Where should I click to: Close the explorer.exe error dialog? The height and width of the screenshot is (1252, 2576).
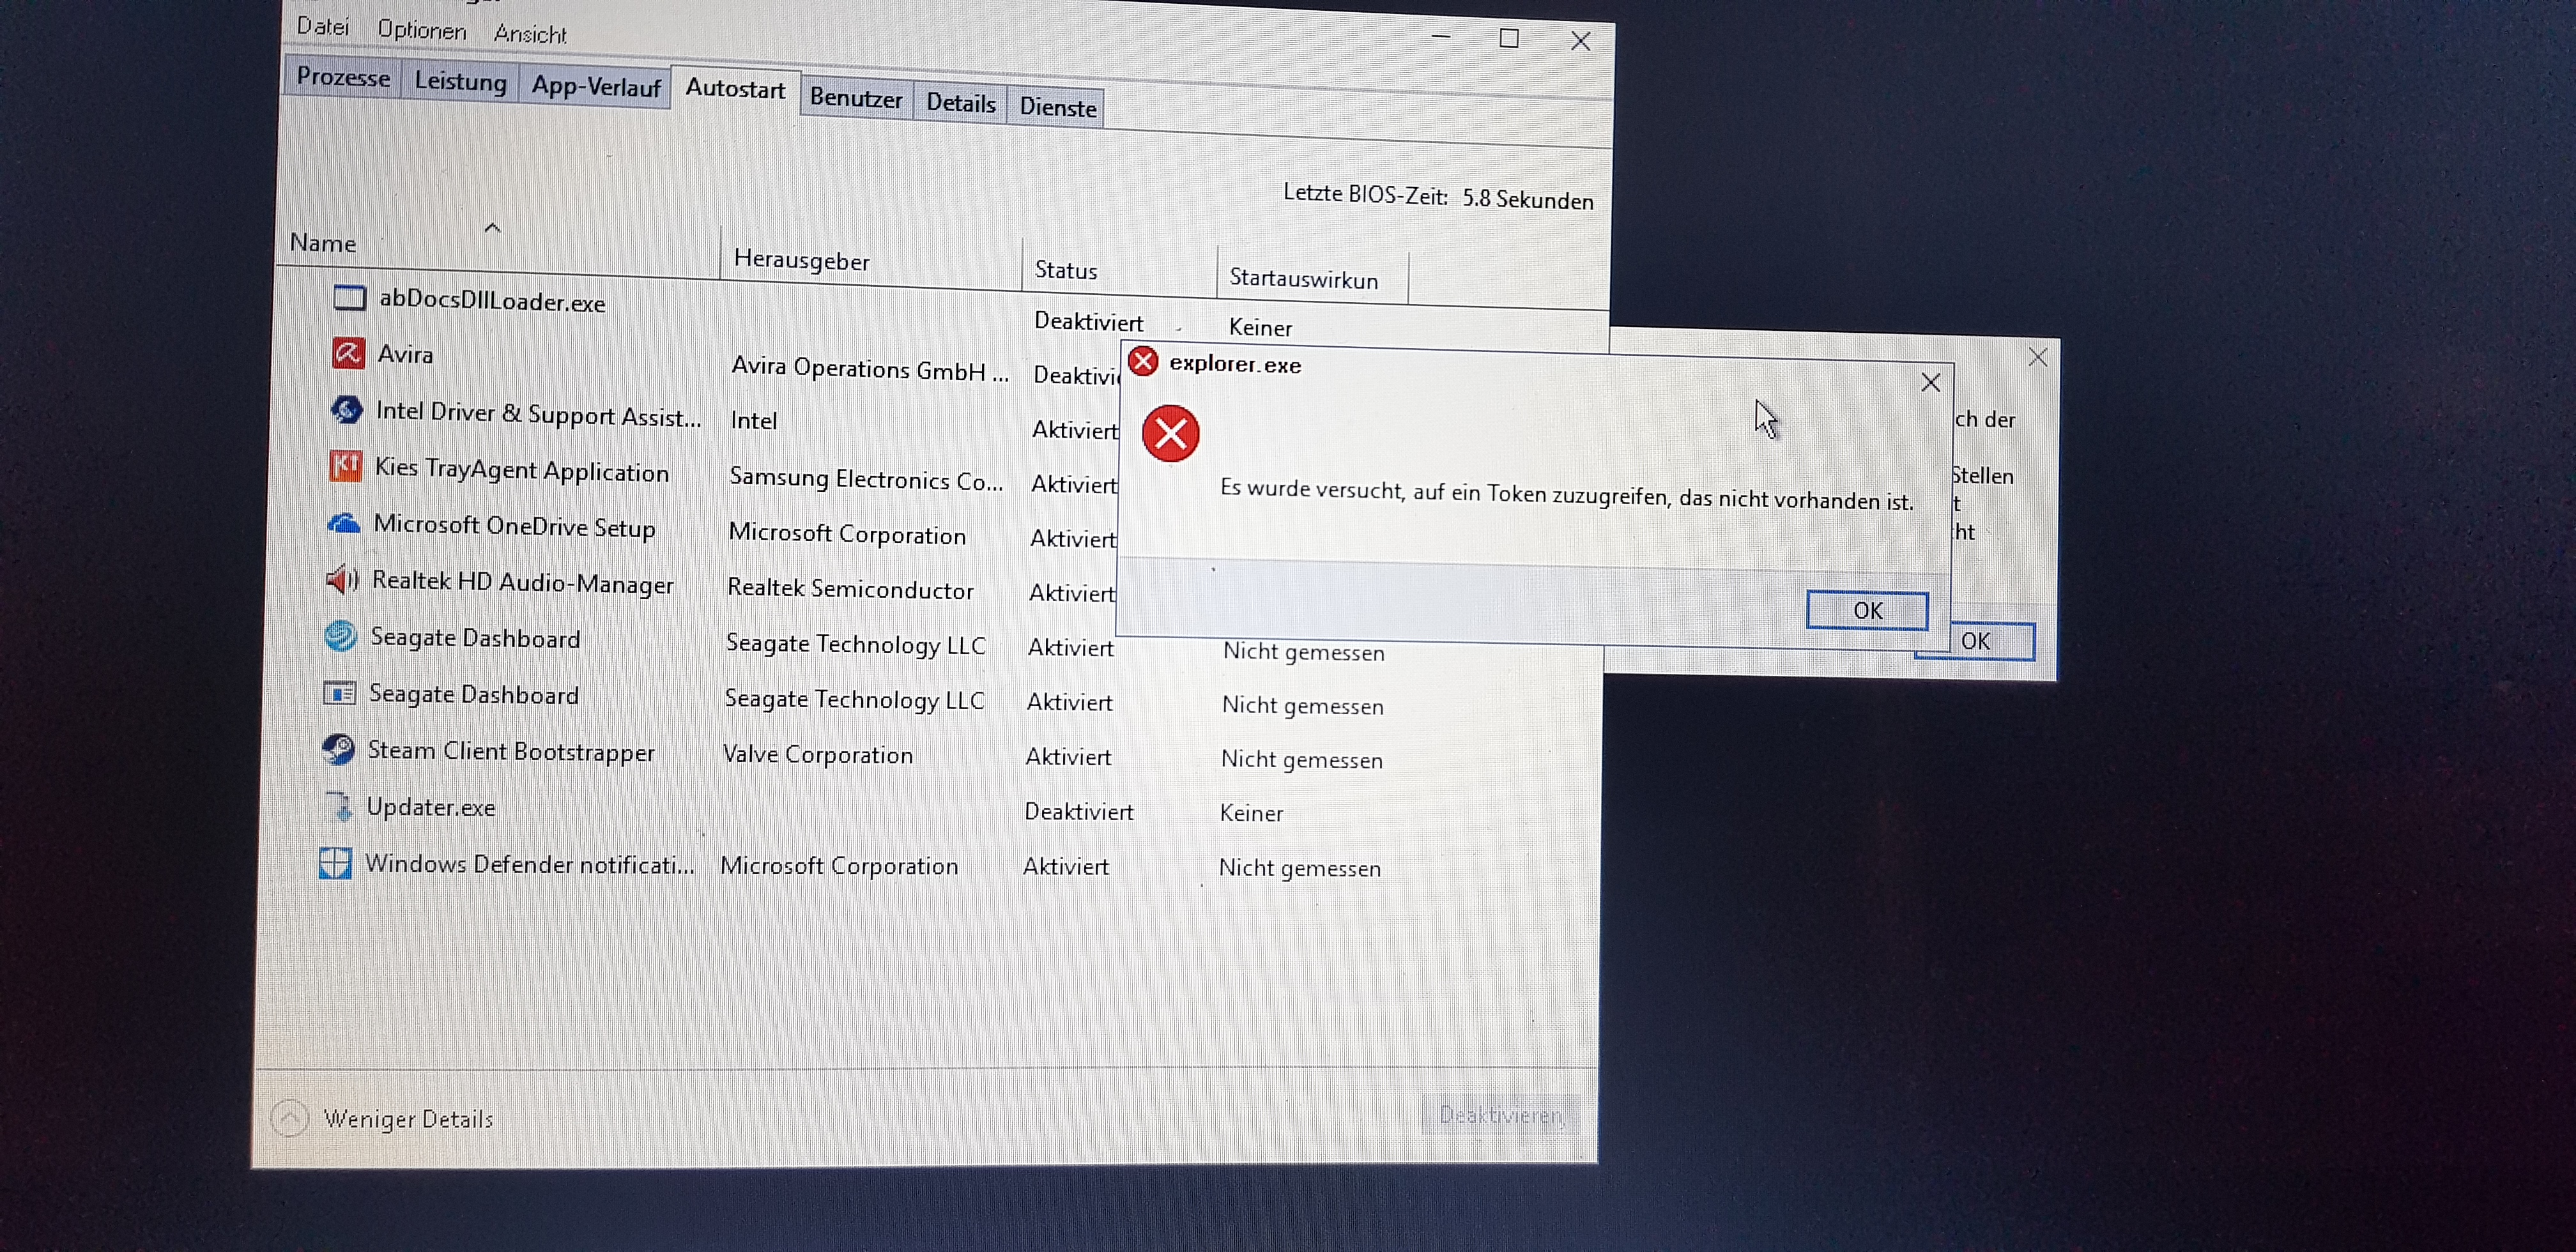pos(1930,383)
